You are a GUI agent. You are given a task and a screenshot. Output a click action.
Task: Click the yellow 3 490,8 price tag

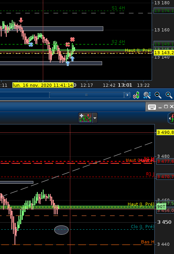165,132
